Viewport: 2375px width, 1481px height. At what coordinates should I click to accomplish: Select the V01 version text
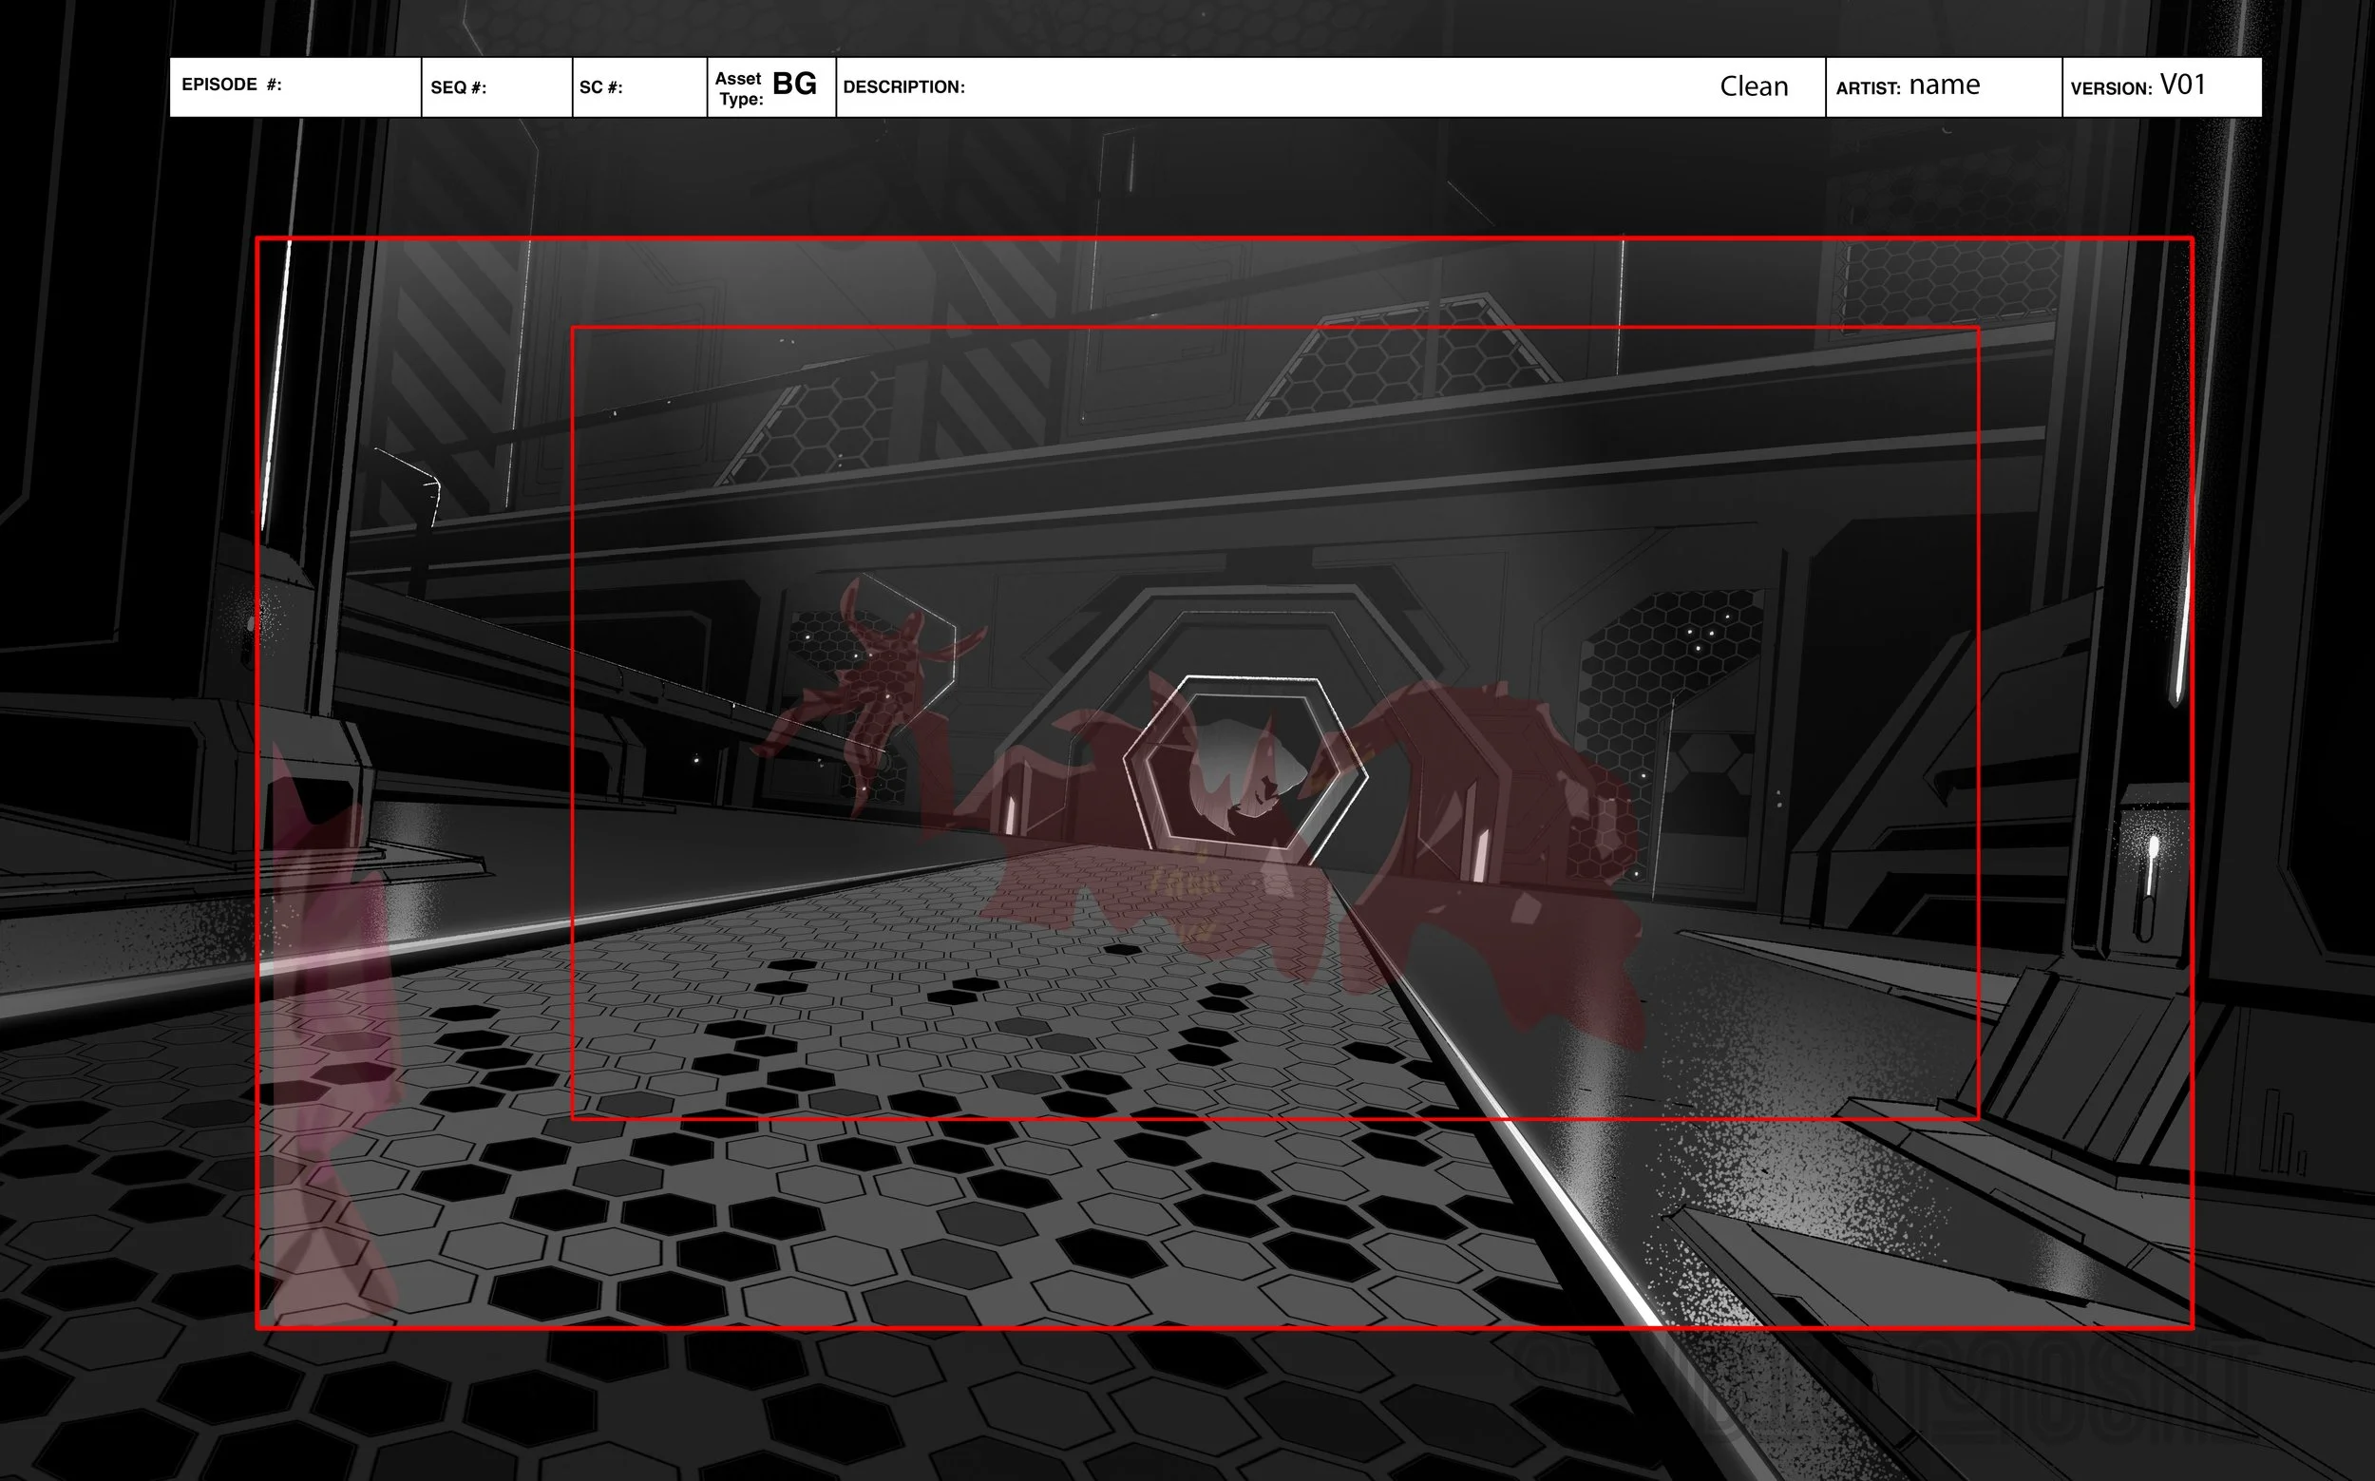coord(2182,85)
